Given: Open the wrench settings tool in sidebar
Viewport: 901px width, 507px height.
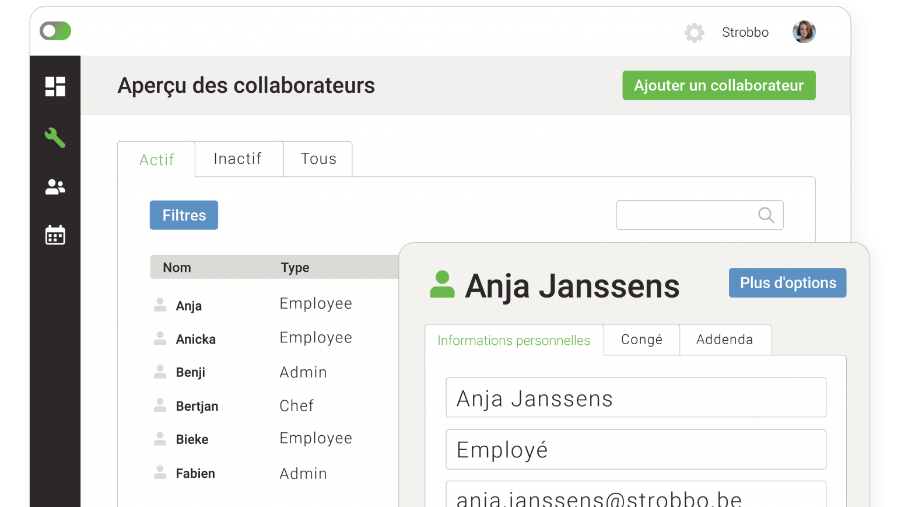Looking at the screenshot, I should click(55, 138).
